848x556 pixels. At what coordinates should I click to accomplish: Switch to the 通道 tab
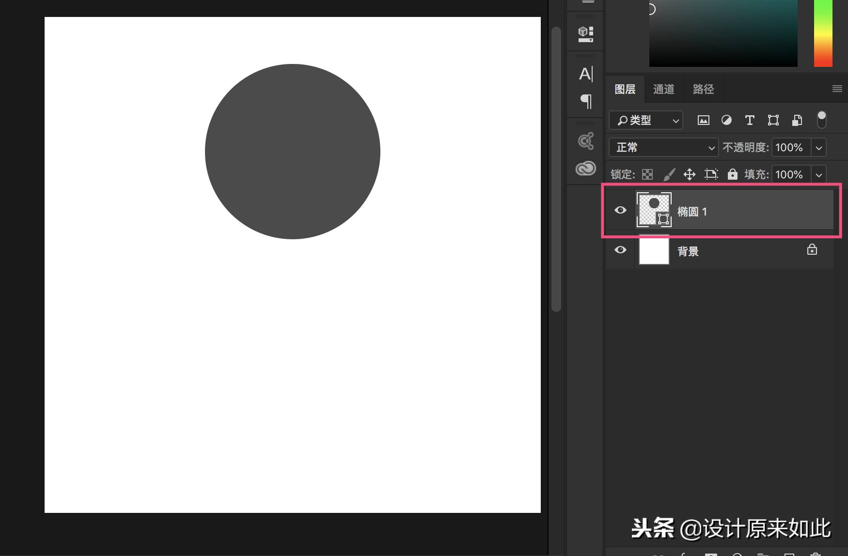tap(664, 89)
